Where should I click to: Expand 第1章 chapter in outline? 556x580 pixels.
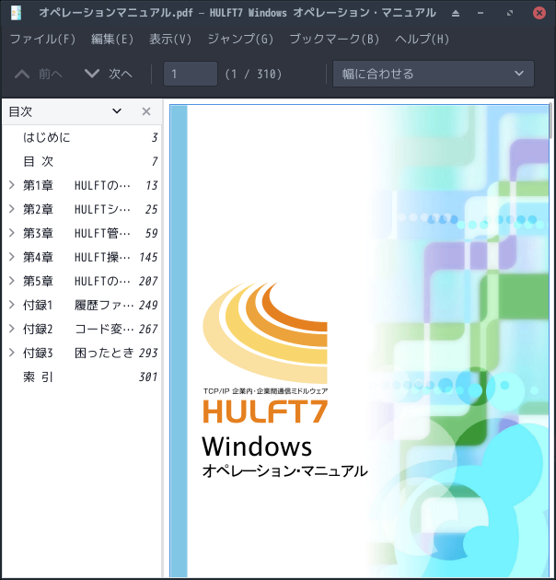[x=12, y=185]
